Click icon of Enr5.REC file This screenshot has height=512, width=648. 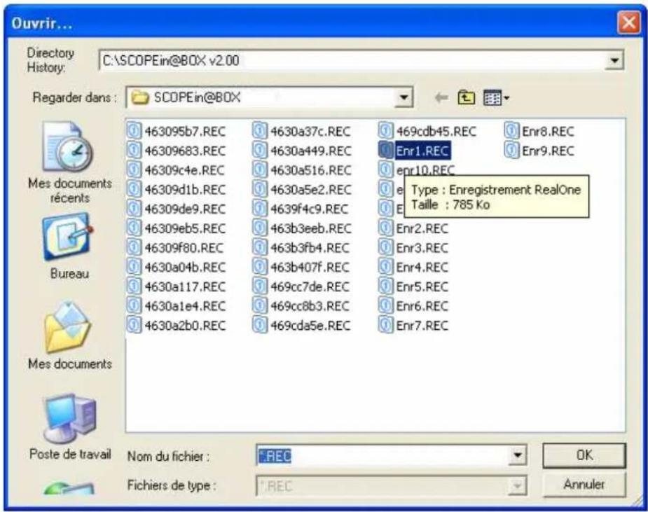385,286
